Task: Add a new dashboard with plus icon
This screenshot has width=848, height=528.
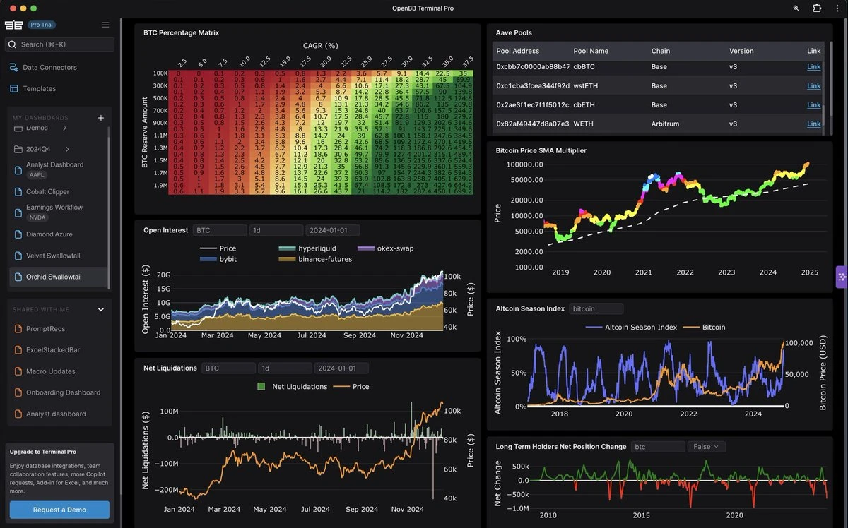Action: [x=100, y=118]
